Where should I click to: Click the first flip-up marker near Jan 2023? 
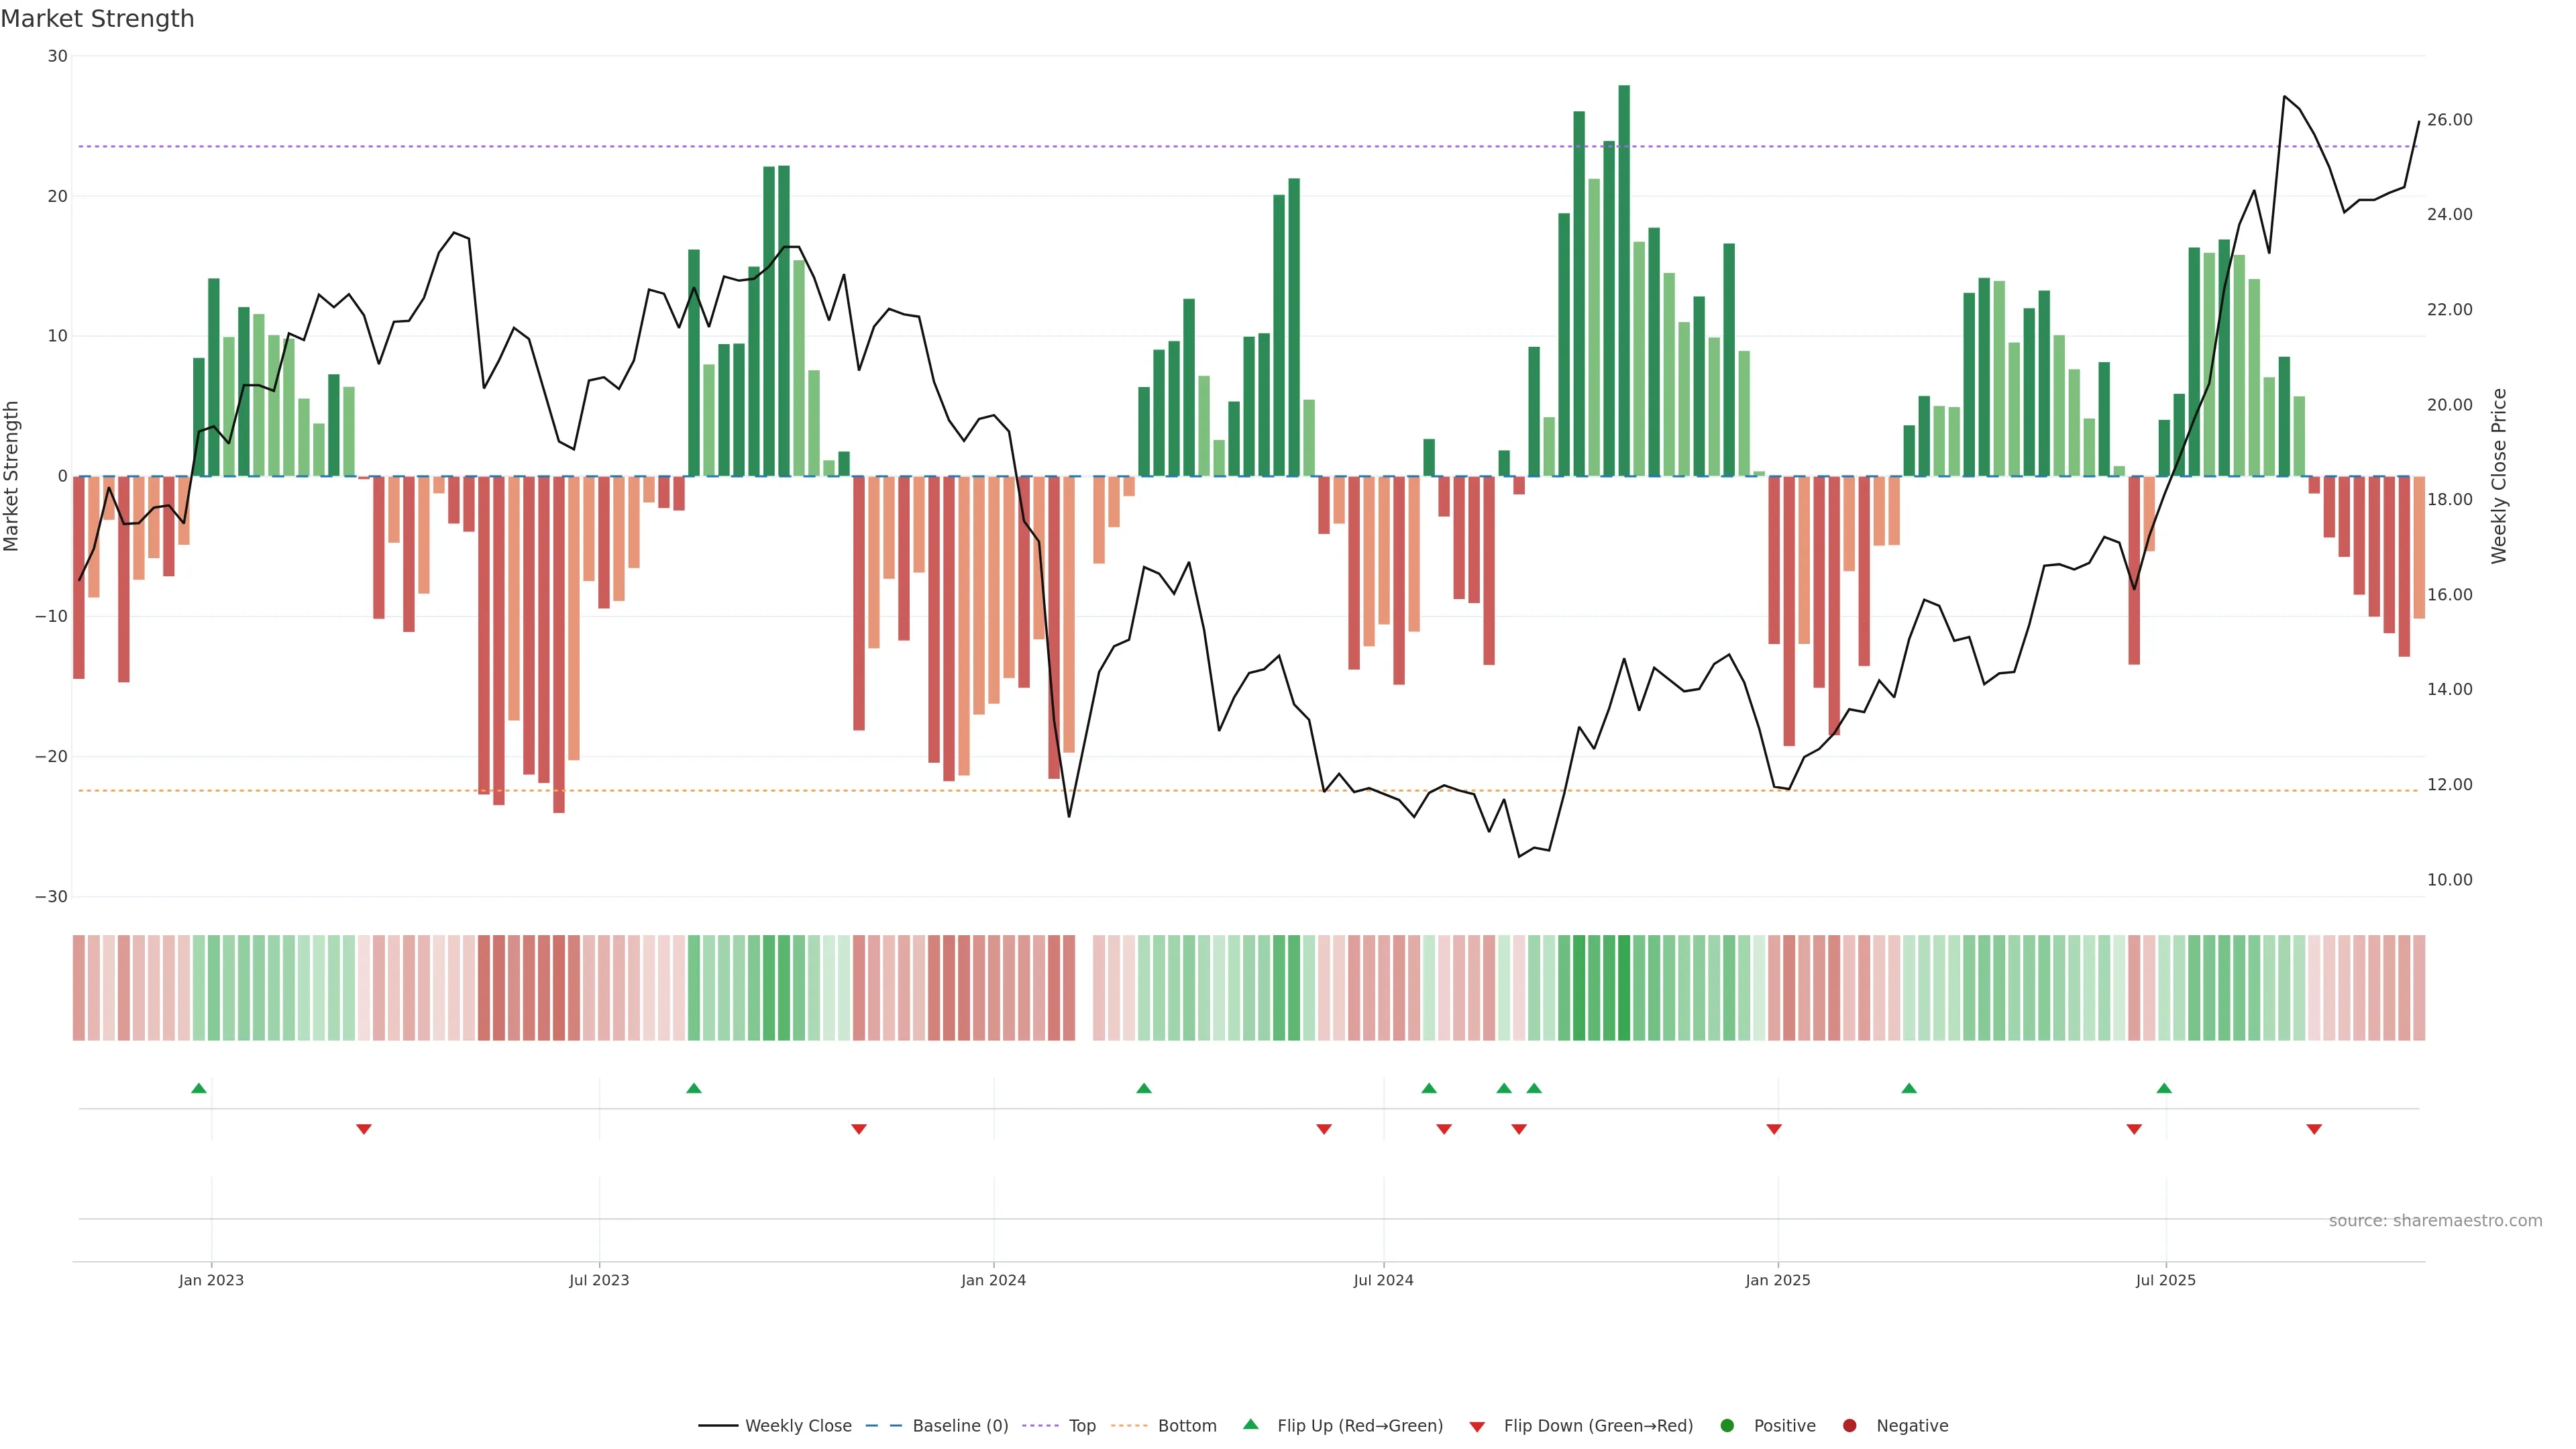[x=199, y=1088]
